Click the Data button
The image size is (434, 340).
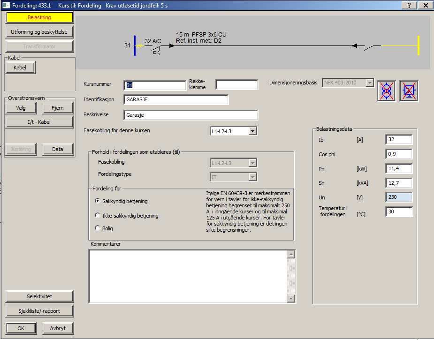[x=58, y=149]
